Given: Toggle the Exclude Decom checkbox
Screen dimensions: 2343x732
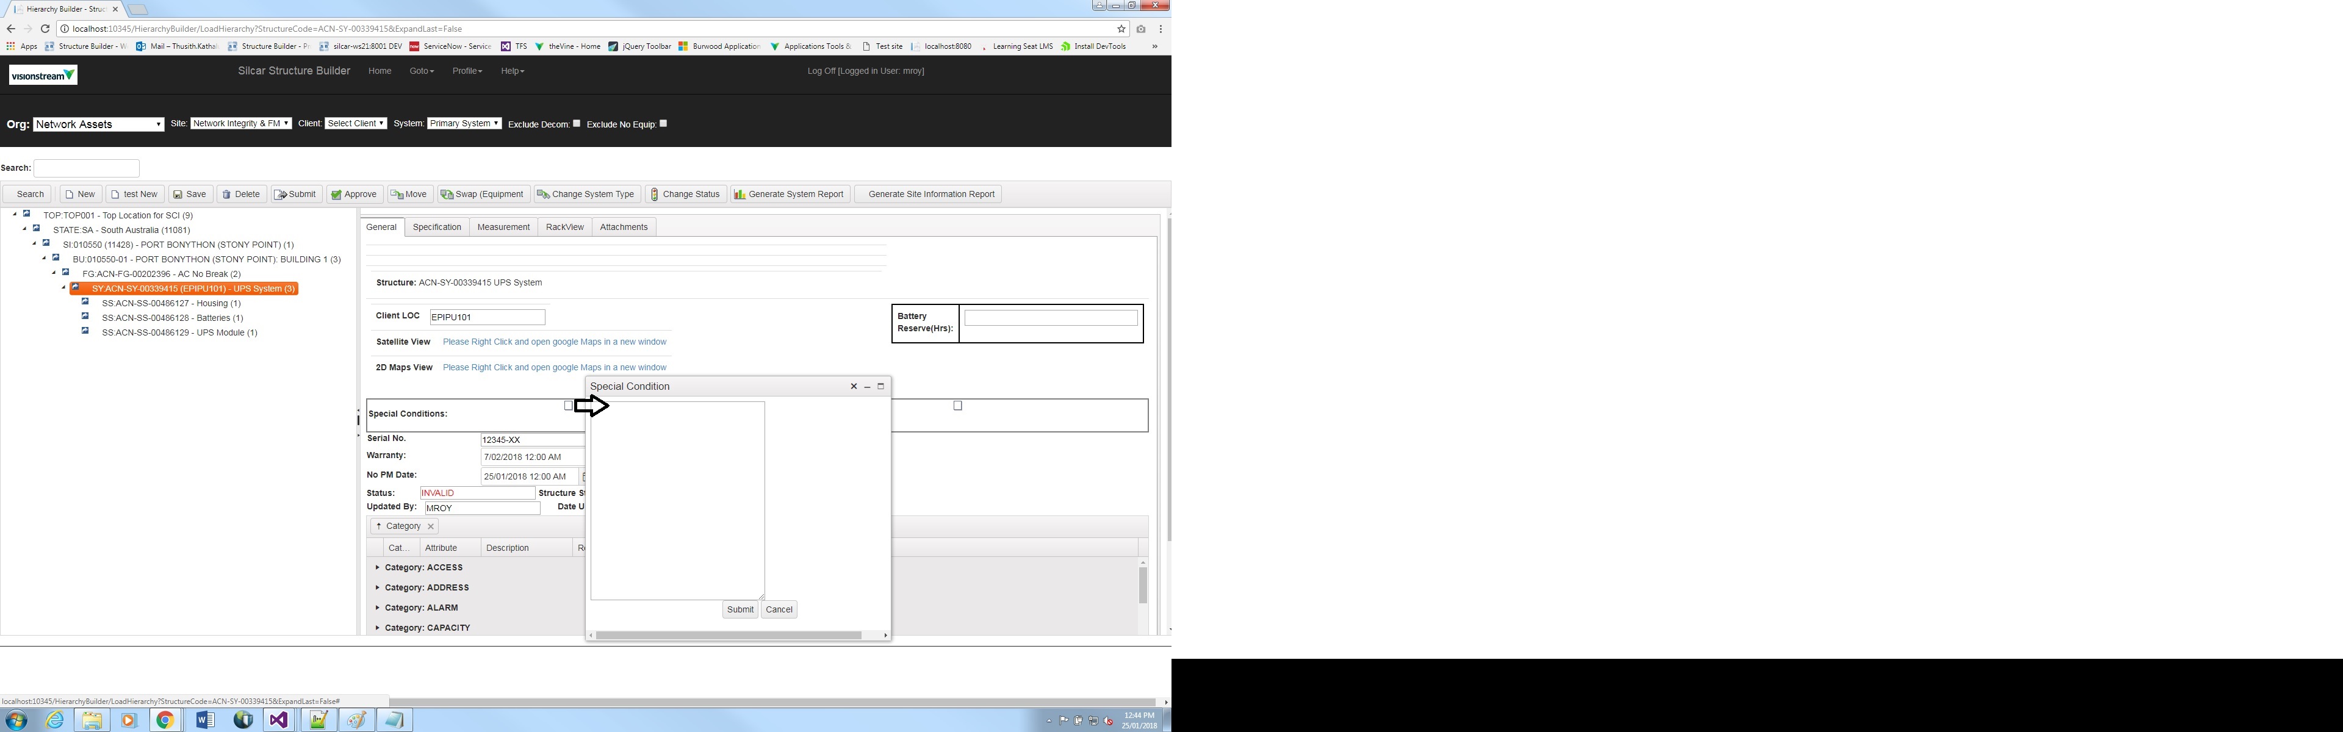Looking at the screenshot, I should coord(577,123).
